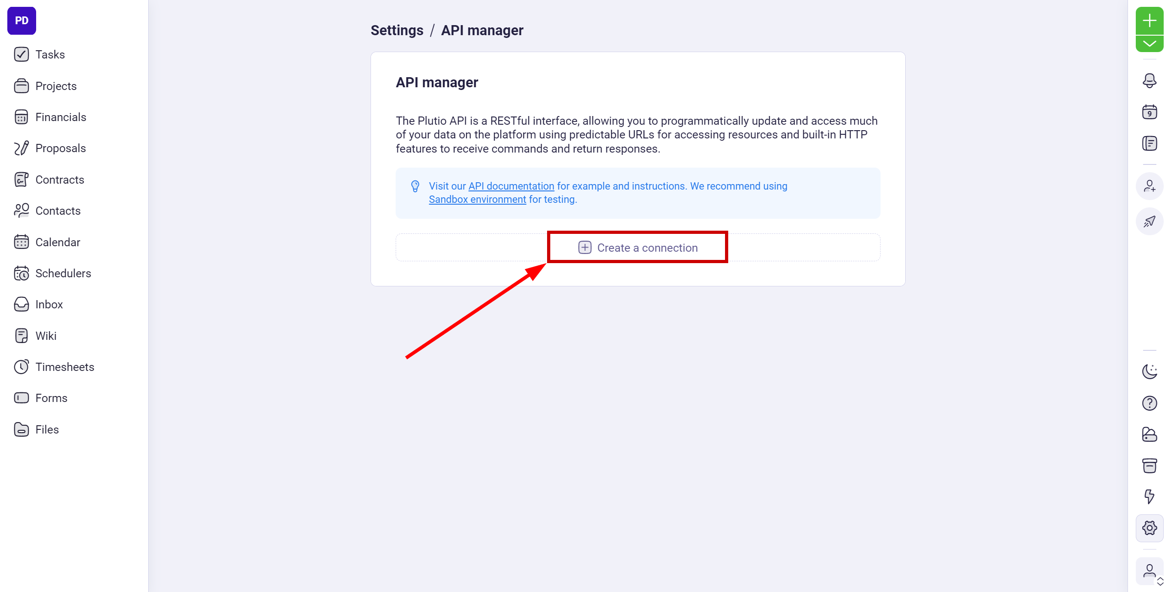The width and height of the screenshot is (1171, 592).
Task: Navigate to Schedulers section
Action: (x=63, y=273)
